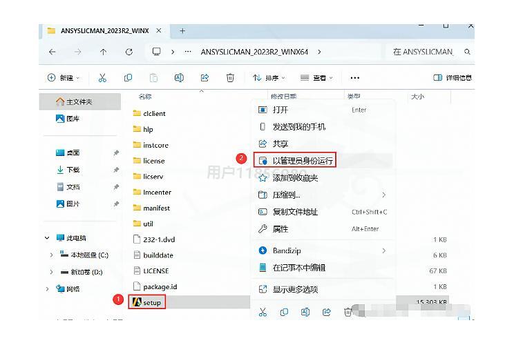
Task: Click the 名称 (Name) column header
Action: (x=145, y=97)
